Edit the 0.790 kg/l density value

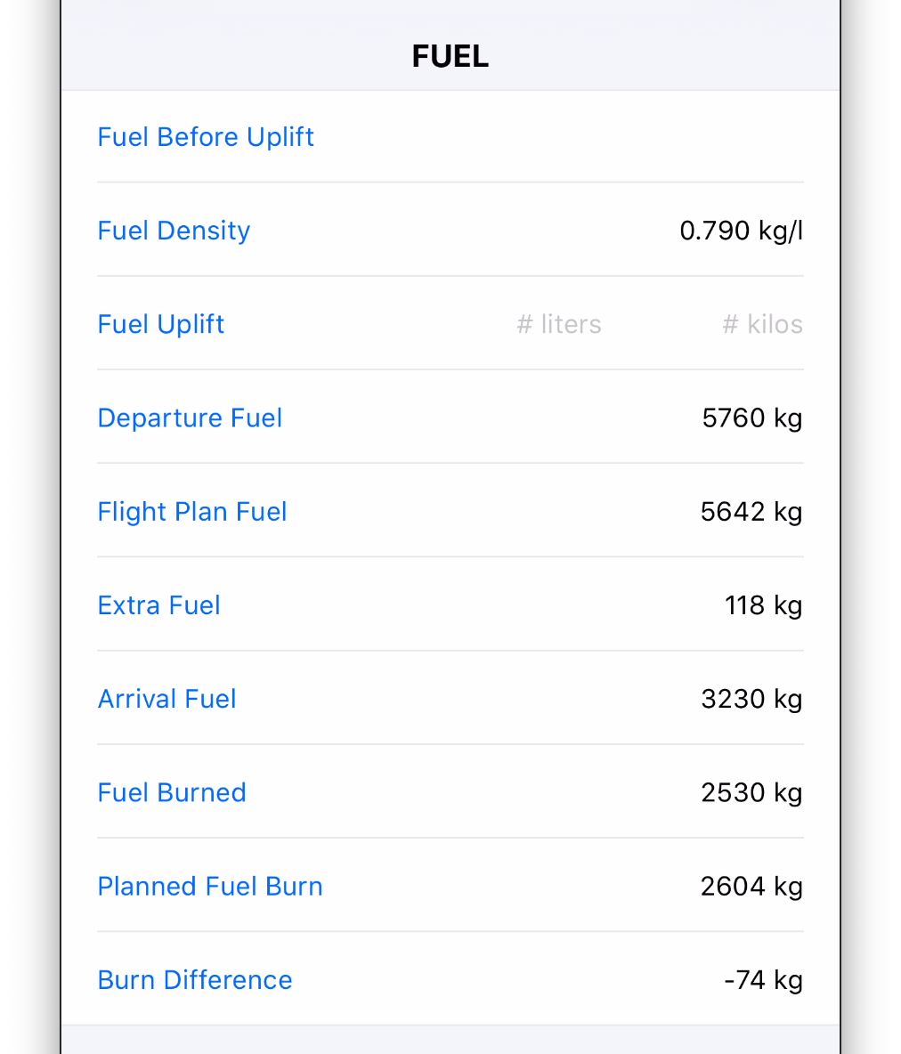(741, 231)
